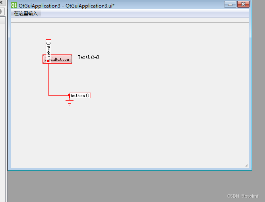
Task: Click the 在这里输入 menu placeholder
Action: click(x=26, y=14)
